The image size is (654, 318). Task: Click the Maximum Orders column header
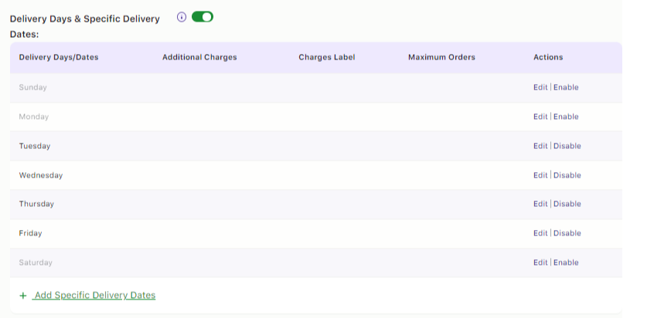click(441, 57)
